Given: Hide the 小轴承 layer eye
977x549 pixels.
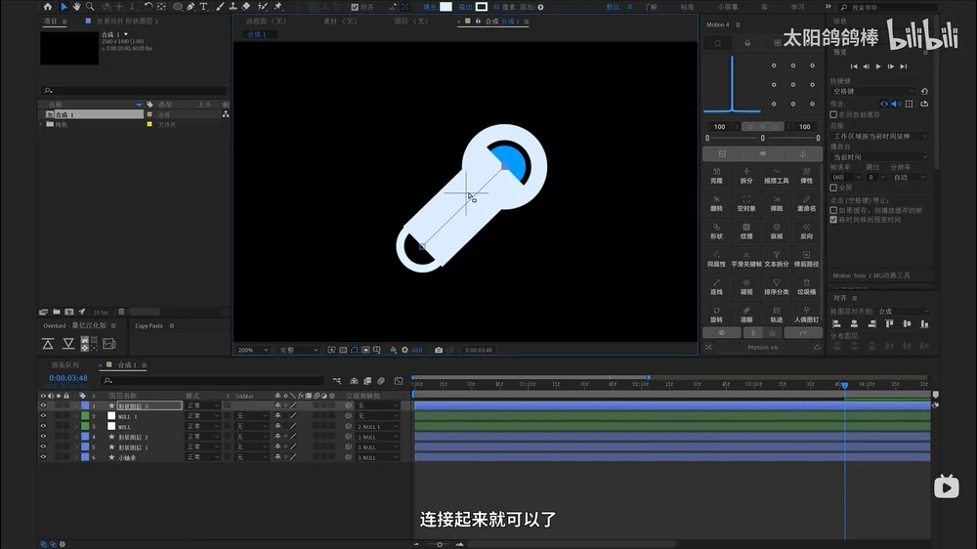Looking at the screenshot, I should coord(43,457).
